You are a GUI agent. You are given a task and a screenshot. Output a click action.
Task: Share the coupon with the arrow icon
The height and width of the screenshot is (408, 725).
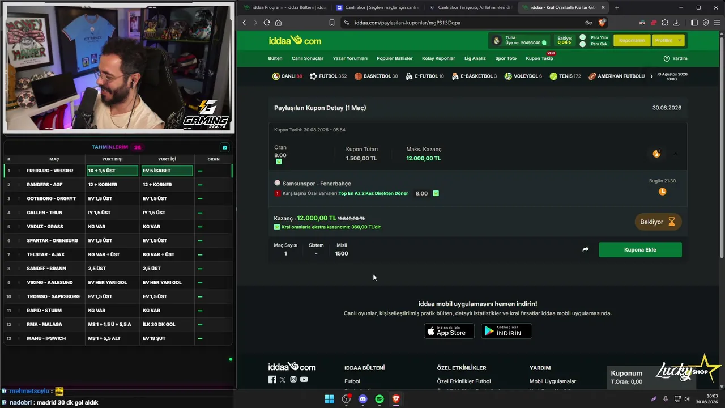[x=586, y=249]
